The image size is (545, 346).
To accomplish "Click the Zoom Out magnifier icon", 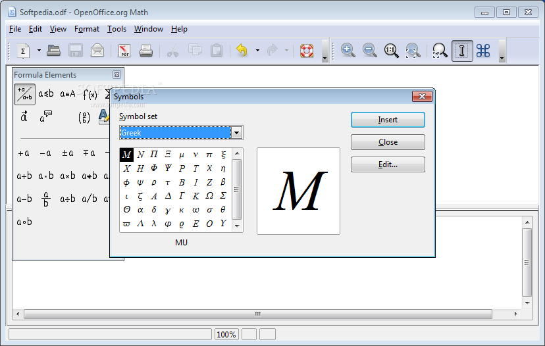I will 369,51.
